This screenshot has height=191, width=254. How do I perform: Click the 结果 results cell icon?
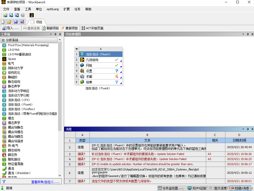pyautogui.click(x=82, y=82)
